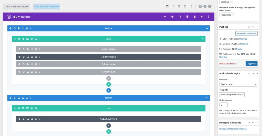The image size is (262, 136).
Task: Click the Aggiorna button
Action: click(x=252, y=64)
